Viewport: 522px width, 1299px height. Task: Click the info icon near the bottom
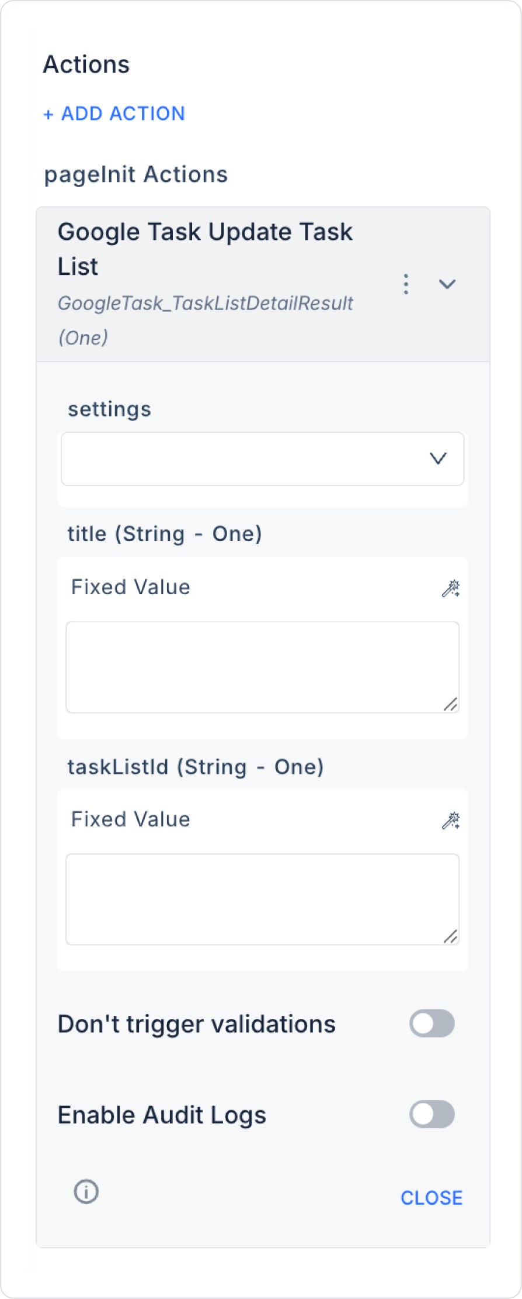point(86,1191)
